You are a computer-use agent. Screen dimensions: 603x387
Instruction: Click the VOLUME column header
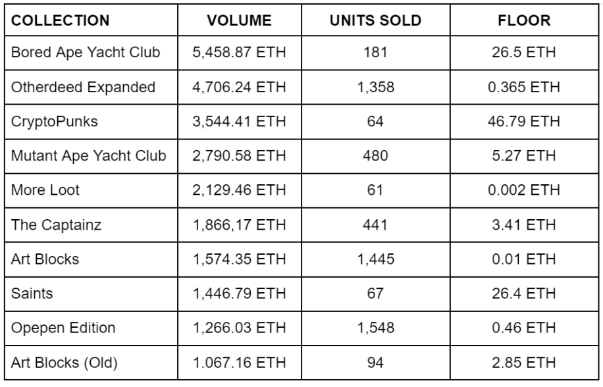pyautogui.click(x=239, y=20)
